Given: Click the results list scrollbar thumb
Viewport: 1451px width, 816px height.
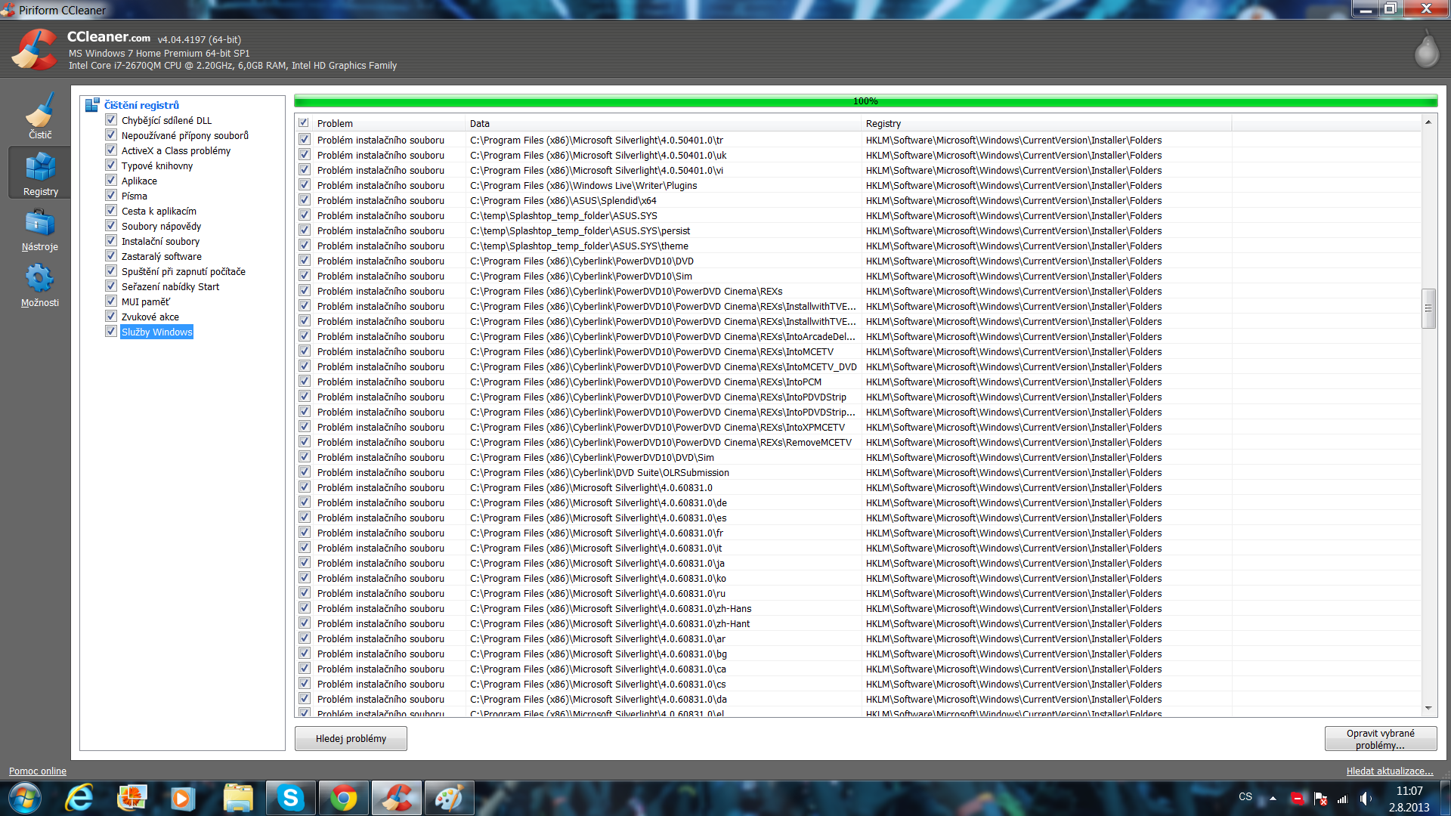Looking at the screenshot, I should tap(1428, 308).
